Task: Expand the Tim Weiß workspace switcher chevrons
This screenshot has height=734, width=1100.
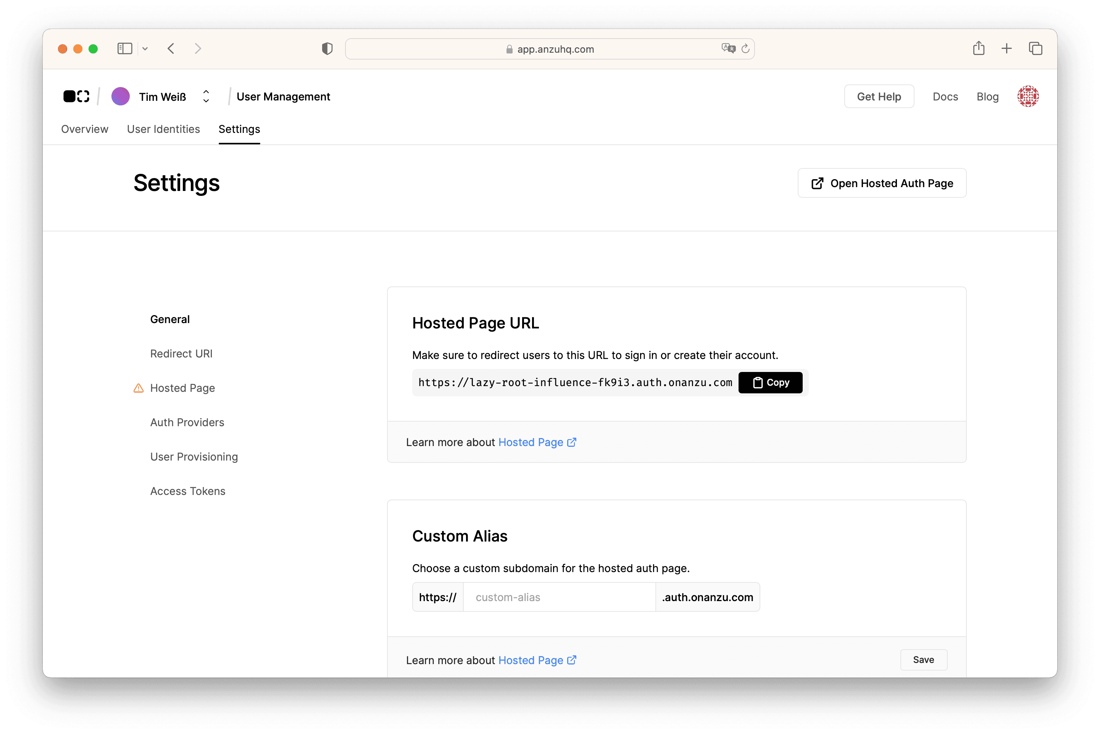Action: (206, 97)
